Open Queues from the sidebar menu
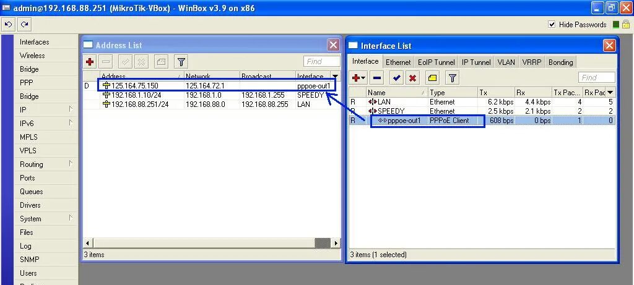The height and width of the screenshot is (285, 634). point(31,192)
